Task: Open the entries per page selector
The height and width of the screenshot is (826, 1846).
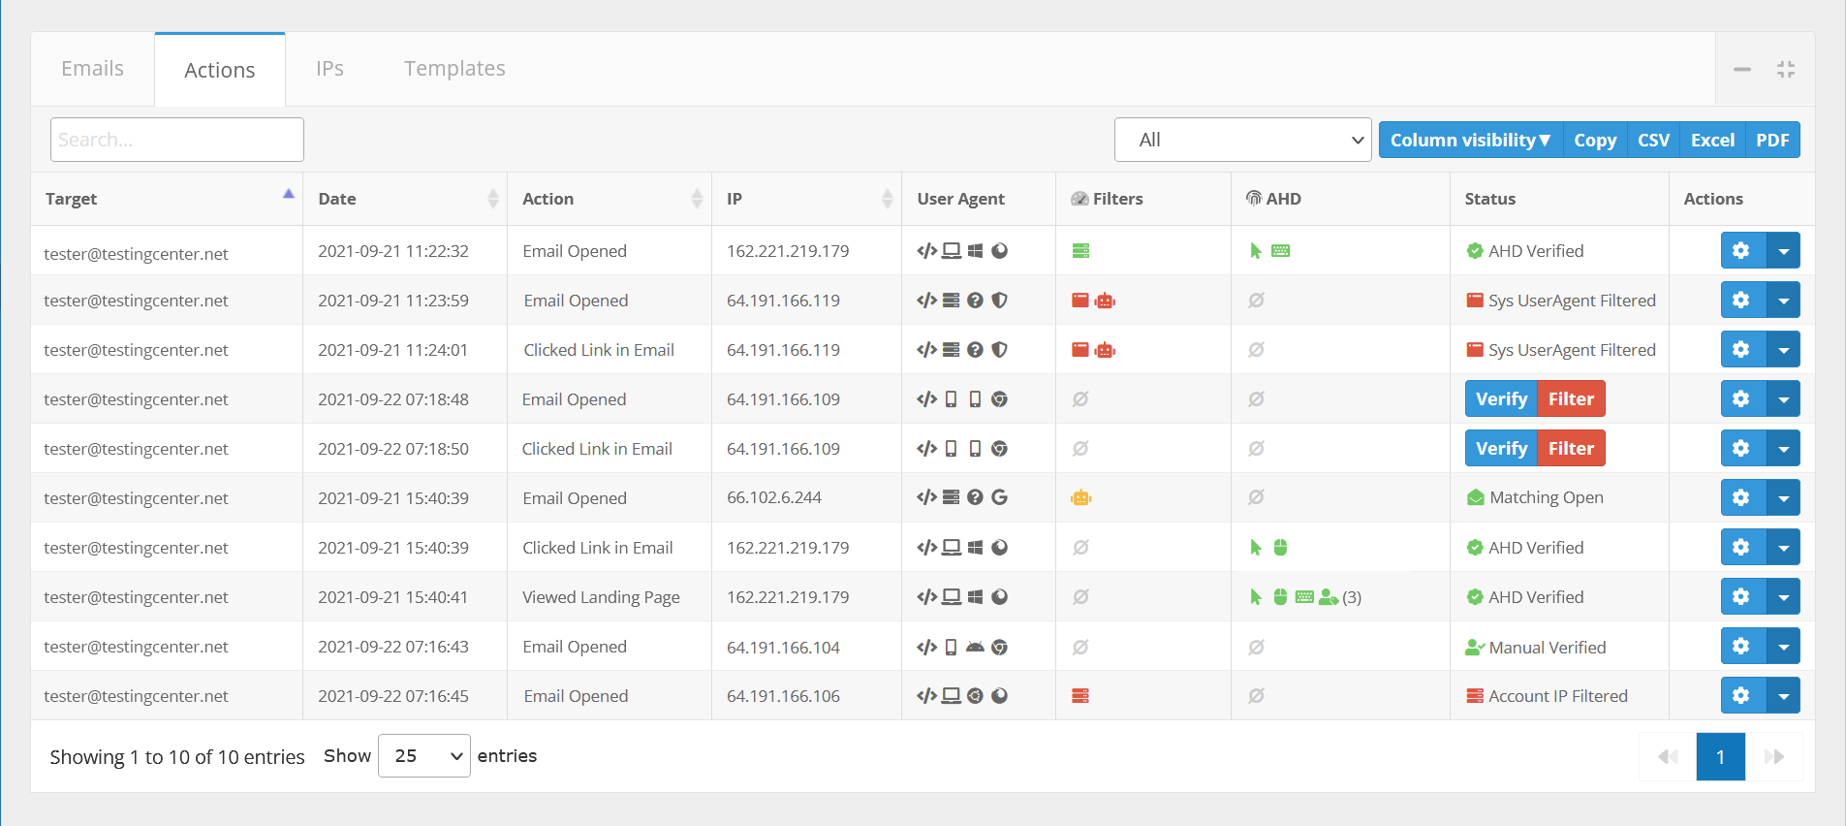Action: [x=423, y=756]
